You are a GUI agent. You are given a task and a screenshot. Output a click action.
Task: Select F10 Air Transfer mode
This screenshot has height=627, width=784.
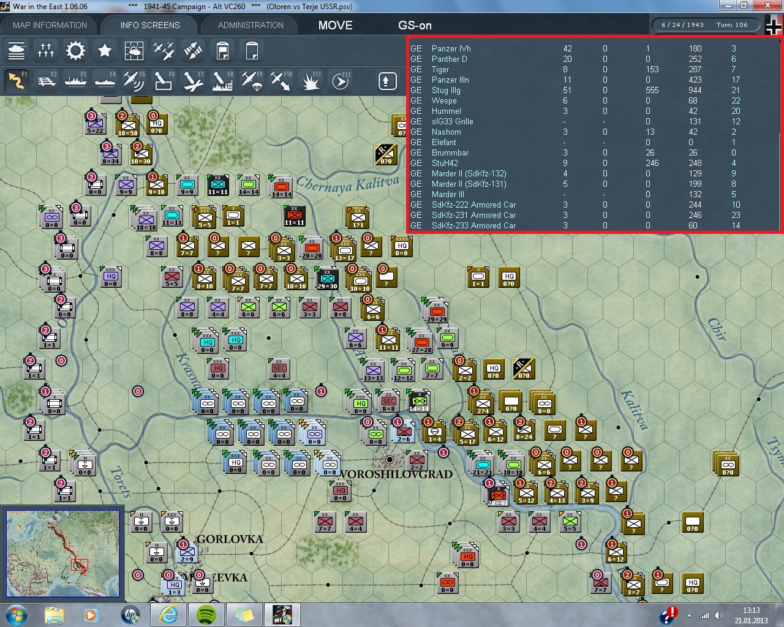281,81
